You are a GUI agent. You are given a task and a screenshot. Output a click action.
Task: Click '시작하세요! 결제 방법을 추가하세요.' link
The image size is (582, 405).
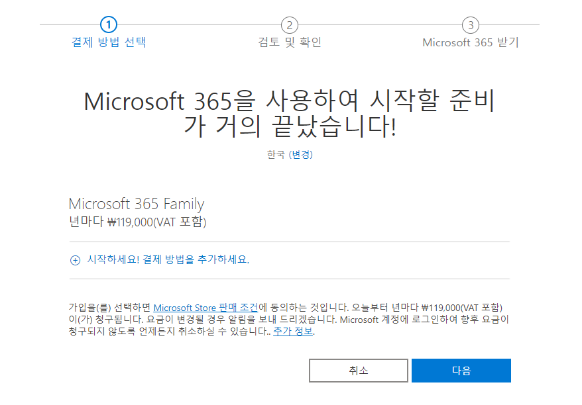168,259
